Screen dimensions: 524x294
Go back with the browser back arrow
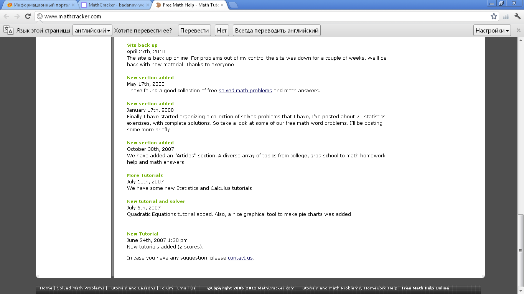click(x=7, y=16)
